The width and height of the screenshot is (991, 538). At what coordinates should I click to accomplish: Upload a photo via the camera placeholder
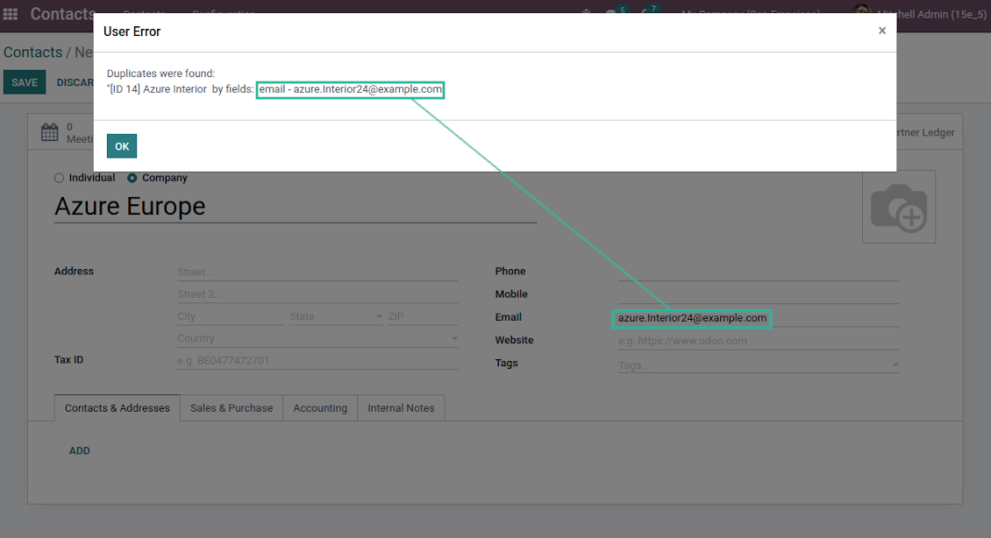[899, 207]
